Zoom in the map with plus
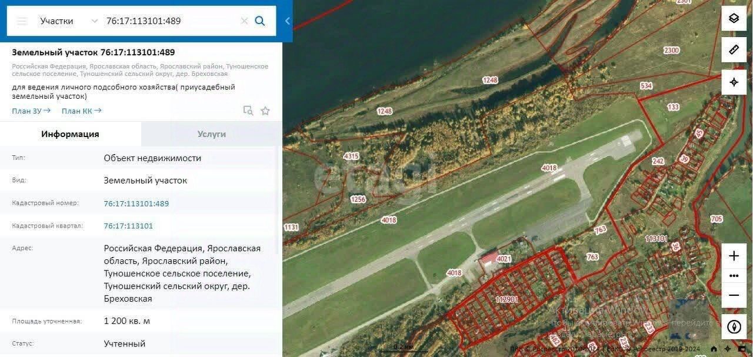The height and width of the screenshot is (357, 753). coord(734,256)
